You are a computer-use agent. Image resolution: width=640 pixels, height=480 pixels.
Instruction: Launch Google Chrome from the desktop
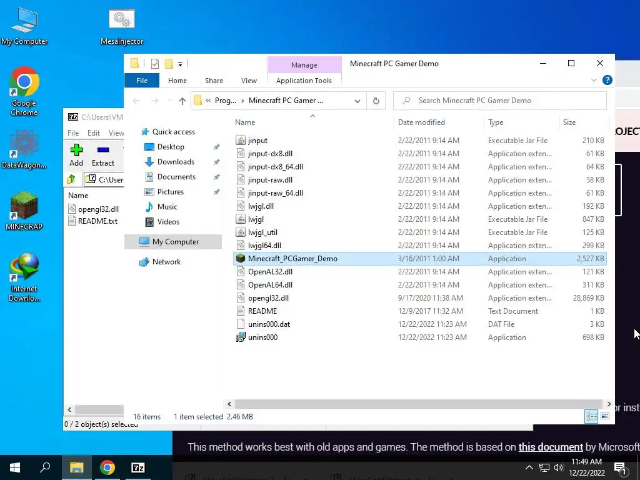24,91
